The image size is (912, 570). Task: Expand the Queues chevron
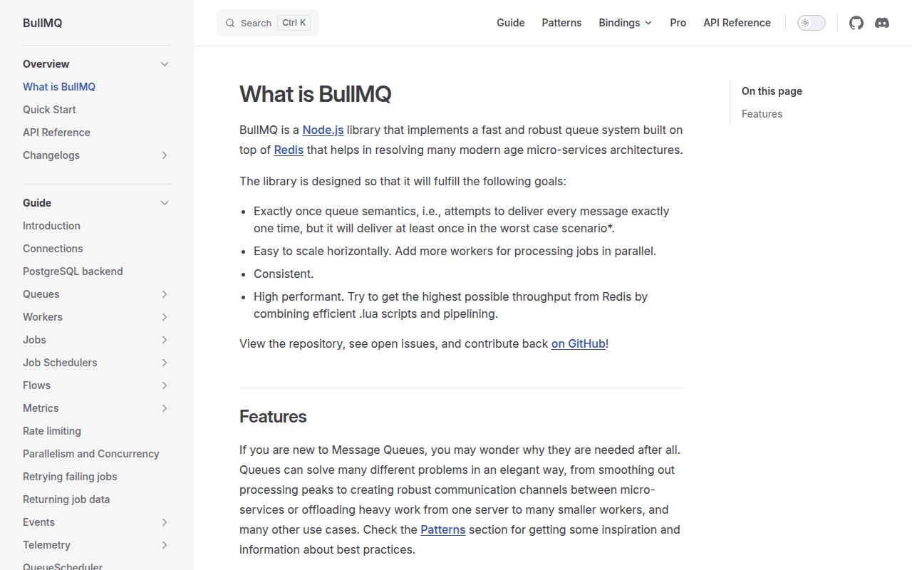[165, 294]
